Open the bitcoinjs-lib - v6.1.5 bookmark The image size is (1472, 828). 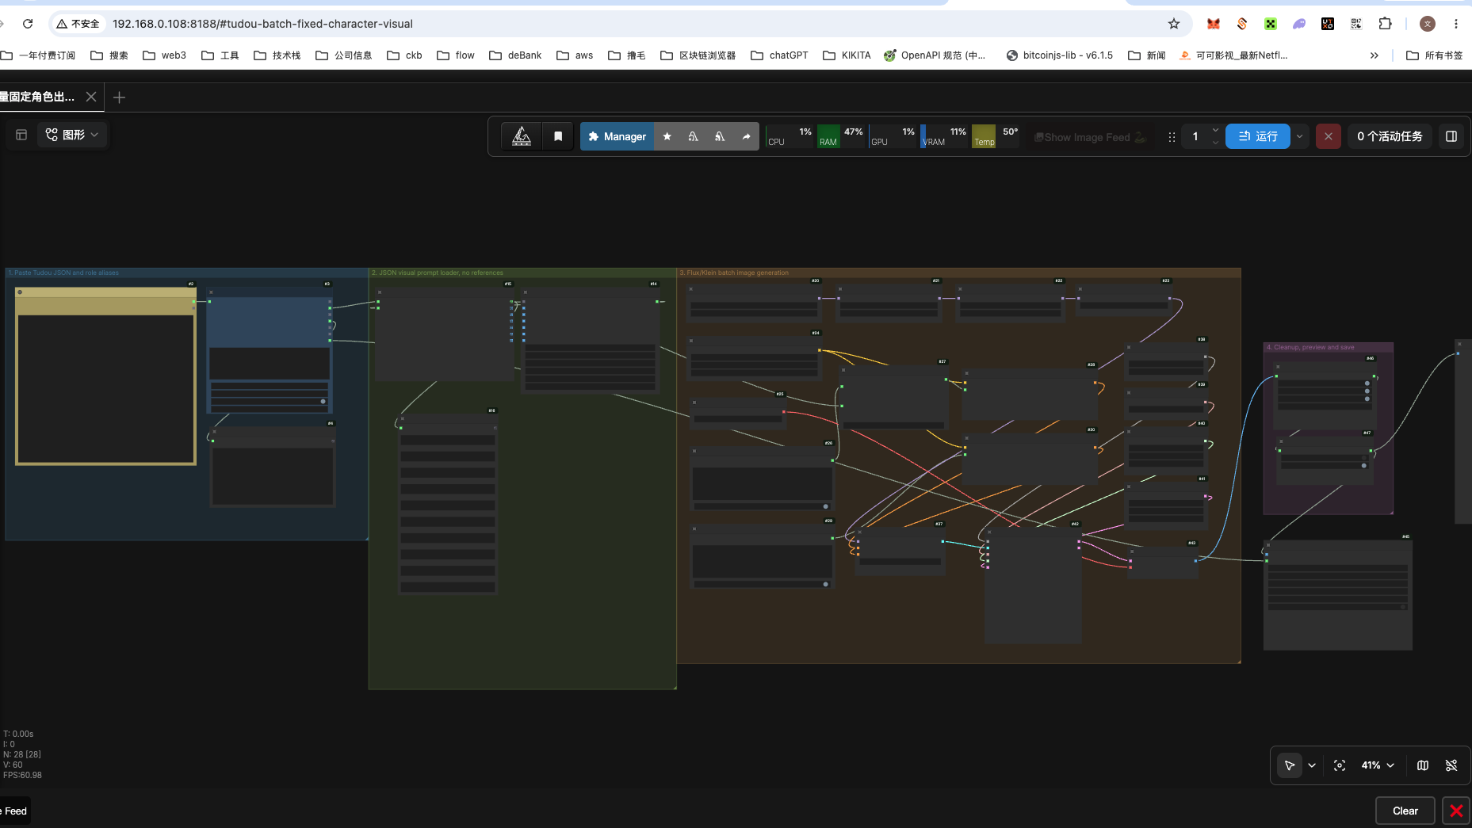pyautogui.click(x=1059, y=55)
